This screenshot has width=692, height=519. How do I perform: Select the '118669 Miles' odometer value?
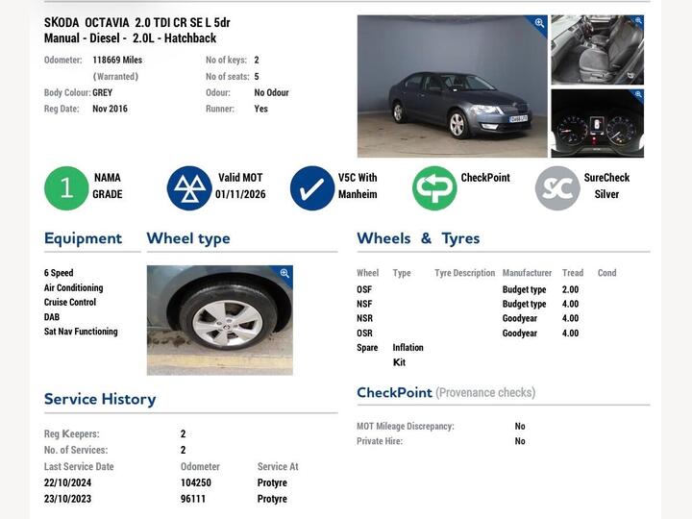click(117, 60)
